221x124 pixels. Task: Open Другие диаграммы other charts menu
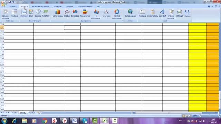pos(117,14)
